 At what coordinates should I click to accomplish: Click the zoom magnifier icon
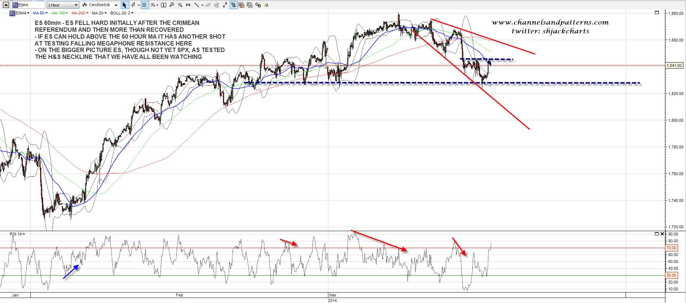180,5
